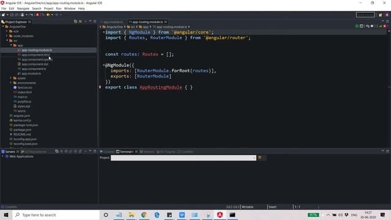Click the Quick Access search field
391x220 pixels.
[365, 15]
